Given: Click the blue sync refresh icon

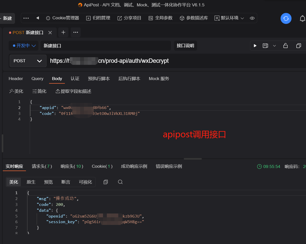Looking at the screenshot, I should (286, 18).
